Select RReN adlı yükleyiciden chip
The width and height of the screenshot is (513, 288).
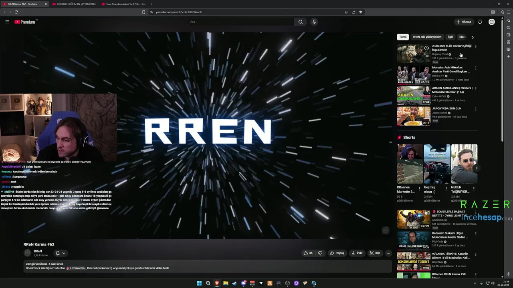(x=427, y=37)
